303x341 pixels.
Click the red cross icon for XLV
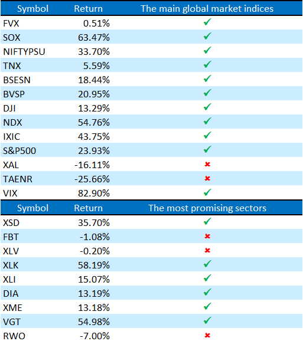pos(207,250)
